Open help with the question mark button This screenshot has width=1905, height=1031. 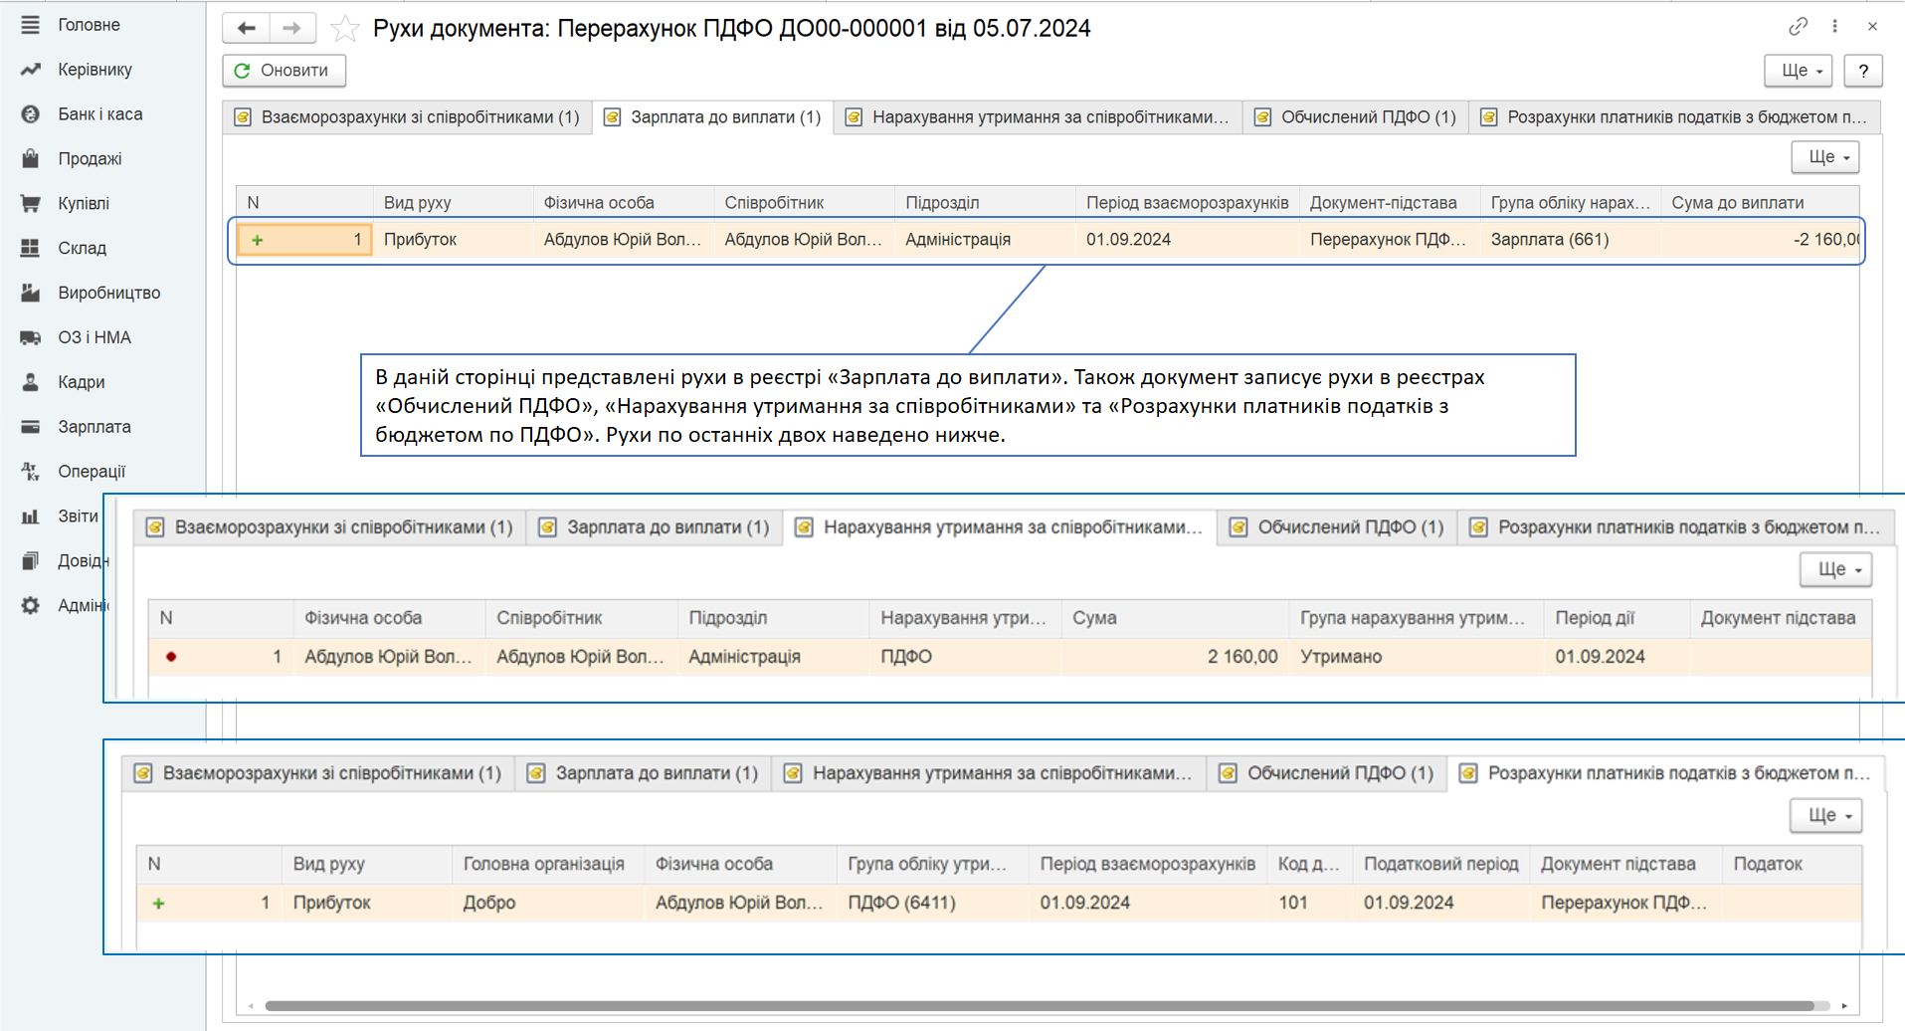(1863, 71)
